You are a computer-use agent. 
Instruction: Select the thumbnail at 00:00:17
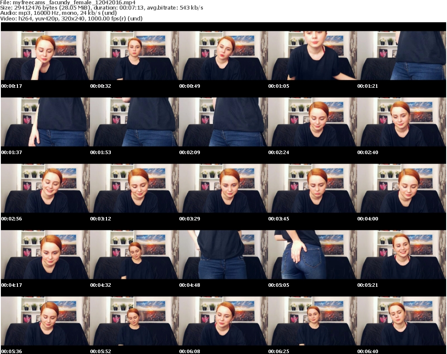tap(45, 55)
